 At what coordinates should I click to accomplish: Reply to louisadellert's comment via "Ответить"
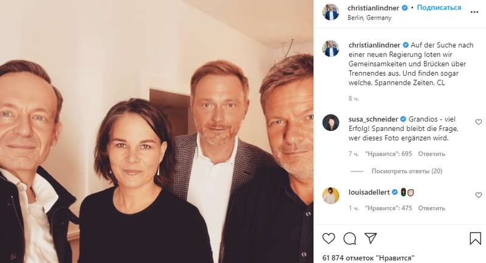point(432,208)
